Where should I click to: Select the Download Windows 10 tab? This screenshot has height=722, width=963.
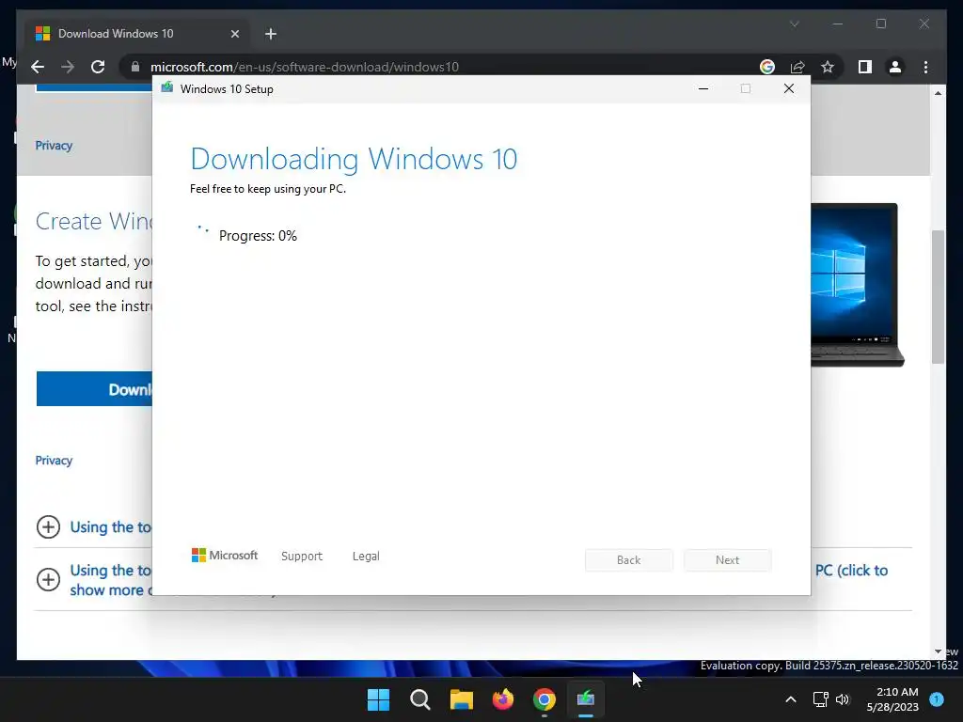136,34
